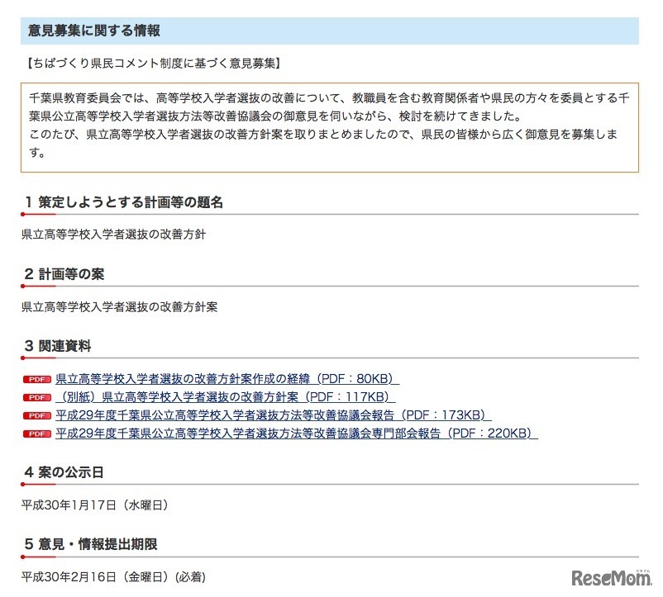Click text 県立高等学校入学者選抜の改善方針案 under heading 2
The height and width of the screenshot is (597, 663).
tap(119, 306)
